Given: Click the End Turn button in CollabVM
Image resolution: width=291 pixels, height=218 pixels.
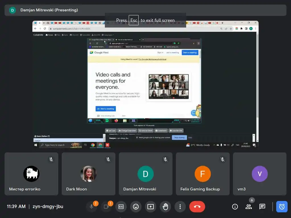Looking at the screenshot, I should point(111,131).
